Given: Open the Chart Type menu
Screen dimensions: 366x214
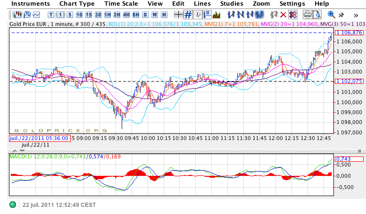Looking at the screenshot, I should click(76, 4).
